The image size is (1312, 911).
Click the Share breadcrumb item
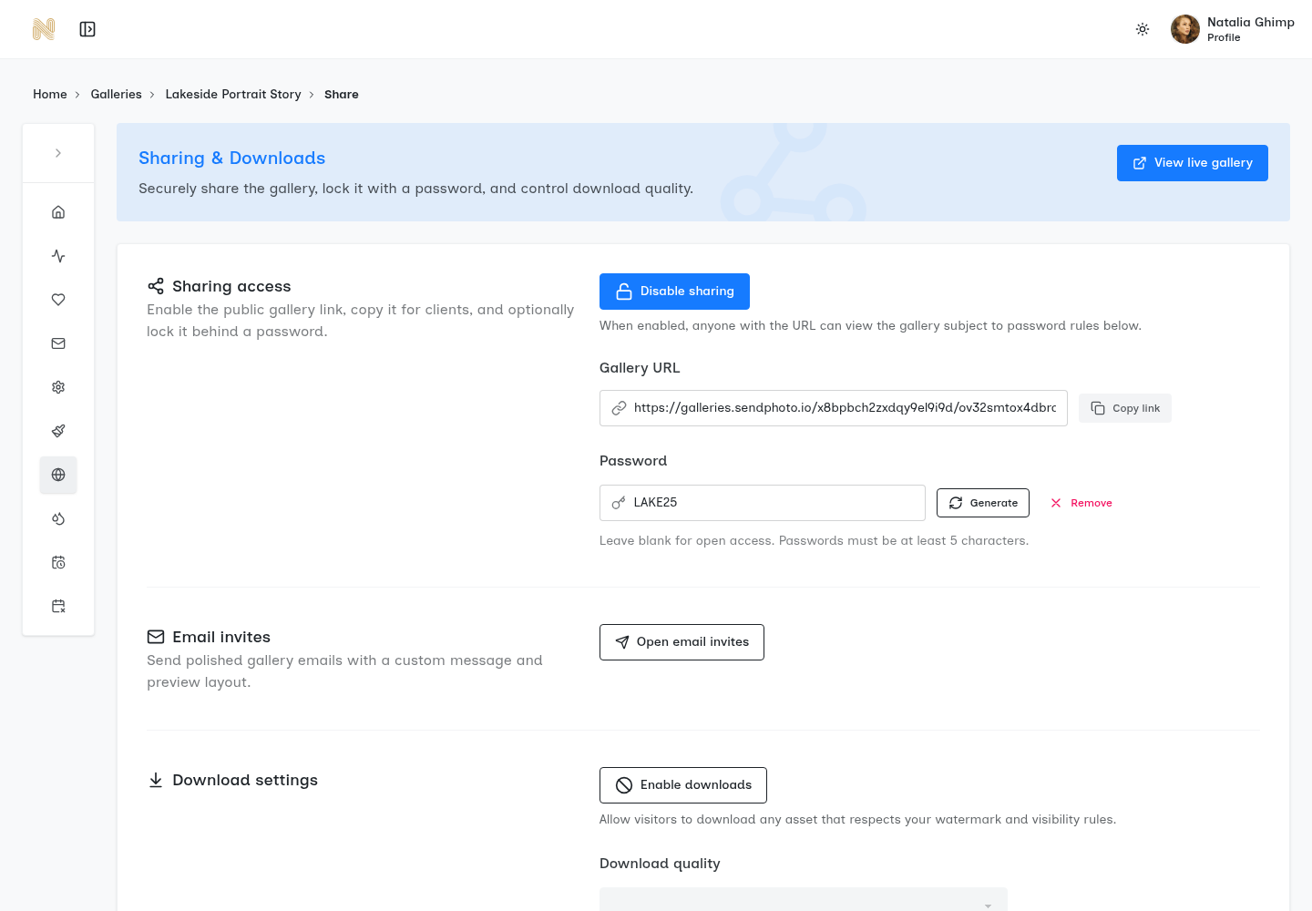point(342,94)
